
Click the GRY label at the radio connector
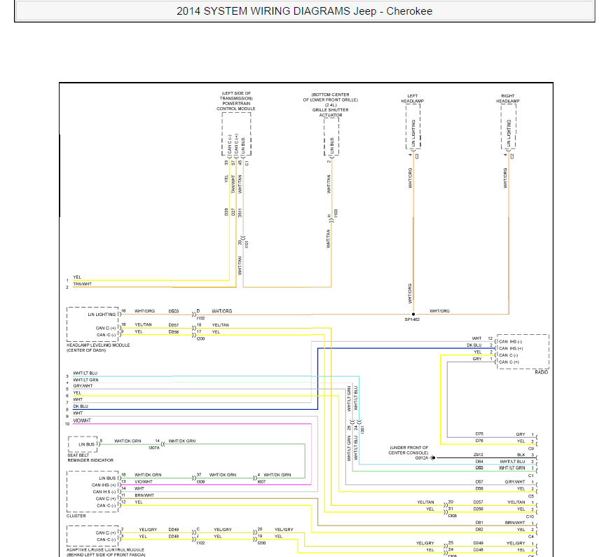(x=477, y=359)
